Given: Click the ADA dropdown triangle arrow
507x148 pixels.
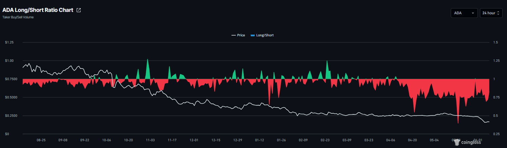Looking at the screenshot, I should pyautogui.click(x=473, y=13).
